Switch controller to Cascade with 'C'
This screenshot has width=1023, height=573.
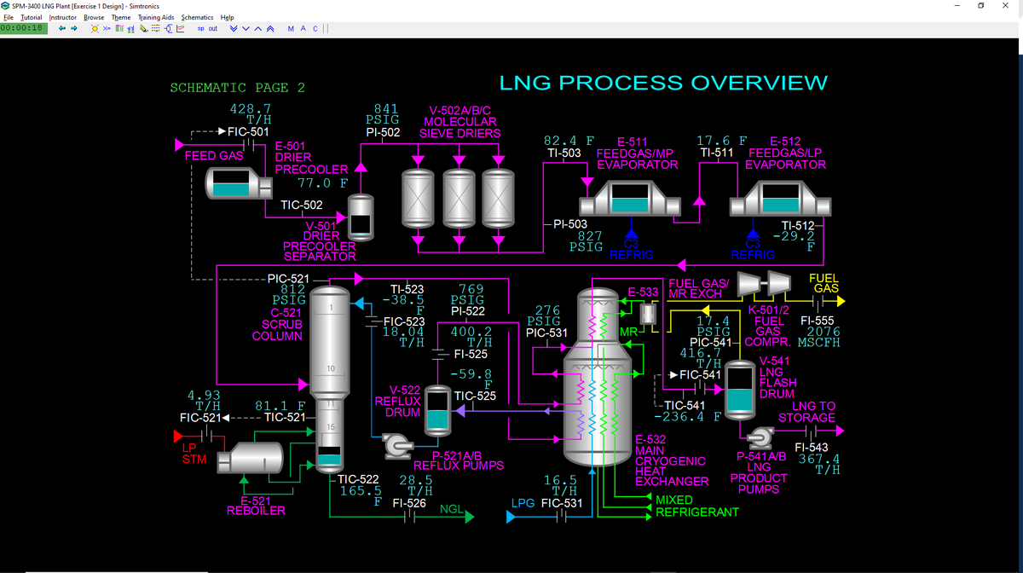[x=315, y=28]
